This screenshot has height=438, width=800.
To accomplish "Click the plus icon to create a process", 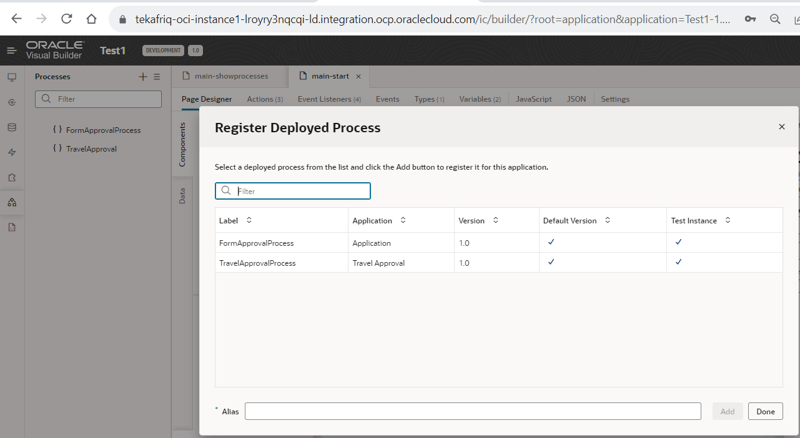I will coord(142,76).
